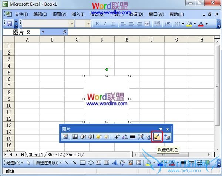Toggle Italic formatting
Screen dimensions: 222x176
click(105, 24)
